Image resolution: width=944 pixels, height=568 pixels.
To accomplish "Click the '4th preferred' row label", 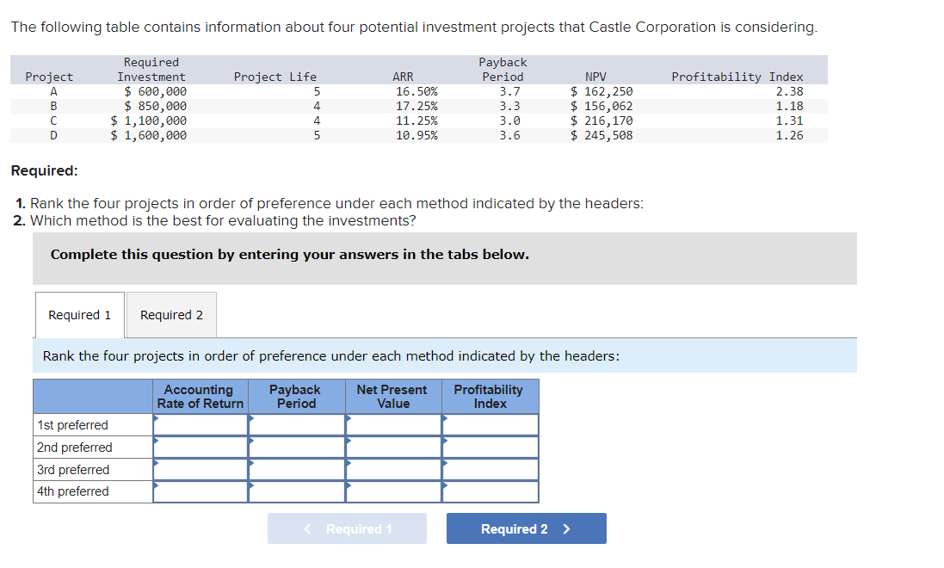I will click(x=73, y=491).
